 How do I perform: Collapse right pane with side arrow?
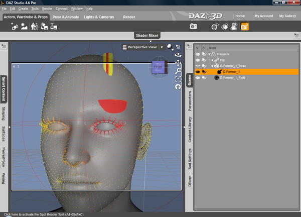click(x=184, y=127)
